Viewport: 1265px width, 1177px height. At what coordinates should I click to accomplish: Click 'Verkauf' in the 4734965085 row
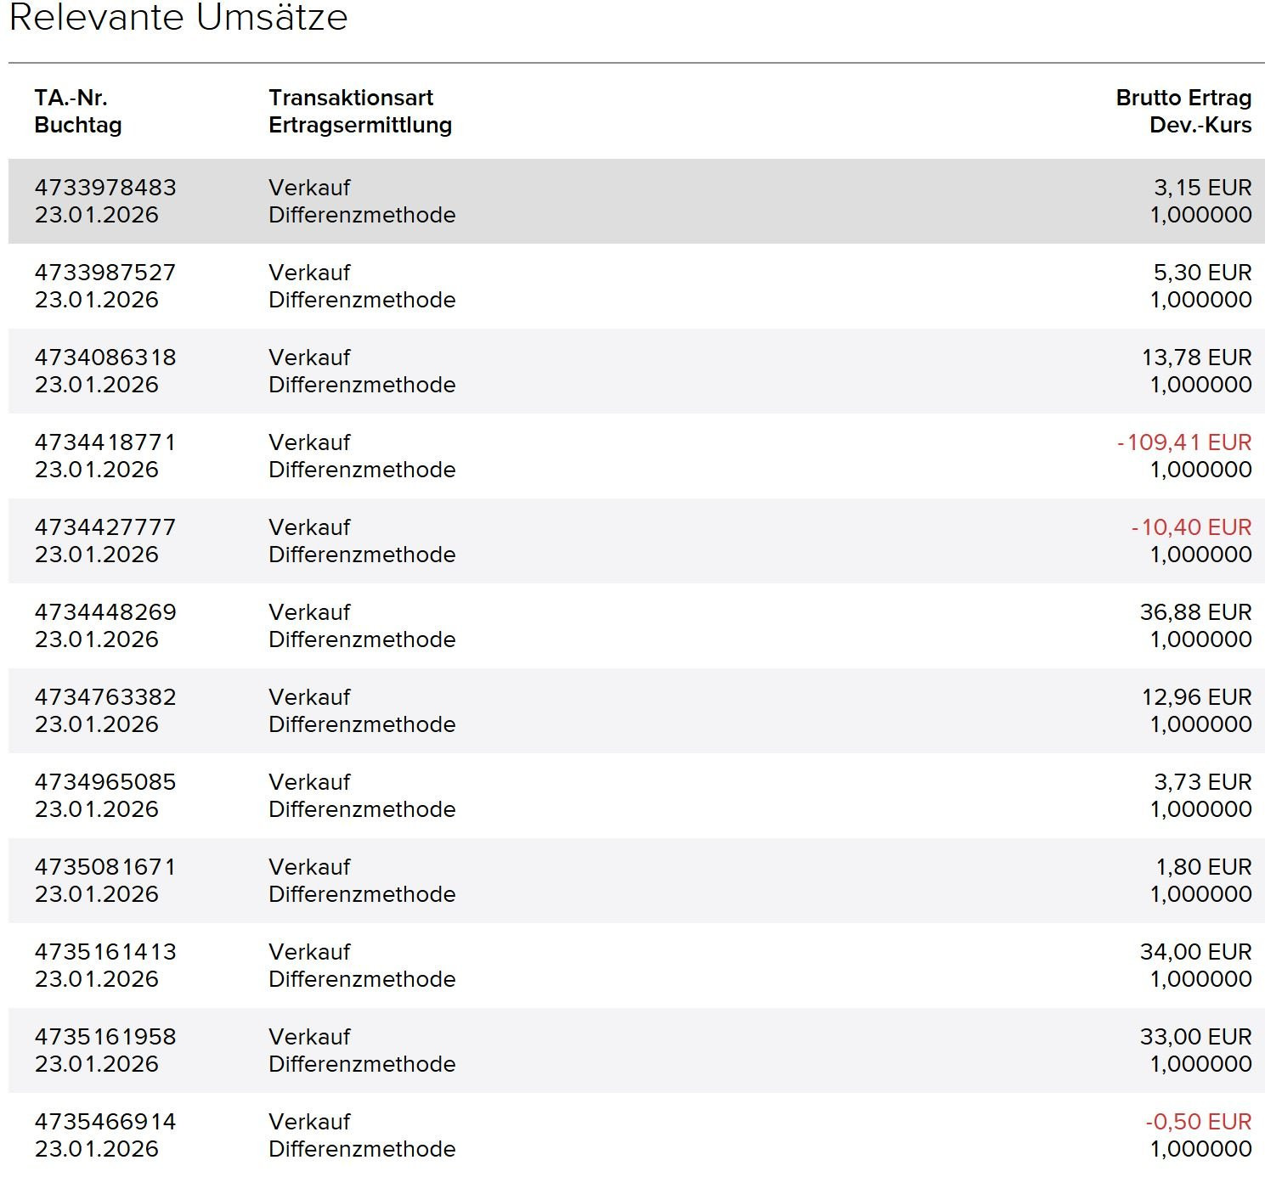click(x=309, y=782)
